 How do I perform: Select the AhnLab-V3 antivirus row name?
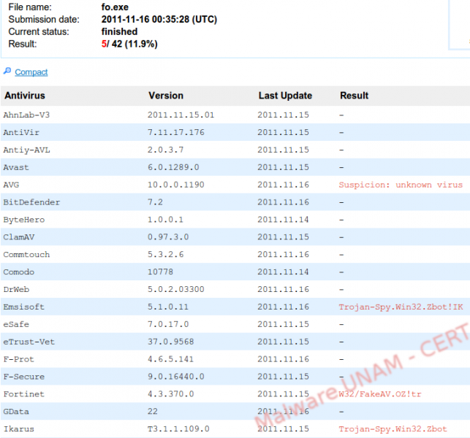[26, 115]
